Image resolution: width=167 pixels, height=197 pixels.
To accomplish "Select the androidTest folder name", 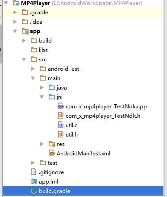I will point(63,69).
